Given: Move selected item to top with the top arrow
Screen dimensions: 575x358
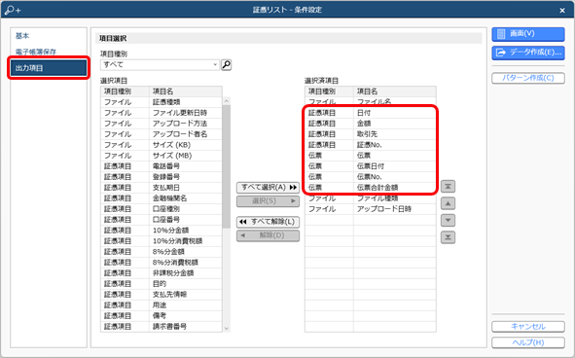Looking at the screenshot, I should (x=448, y=187).
